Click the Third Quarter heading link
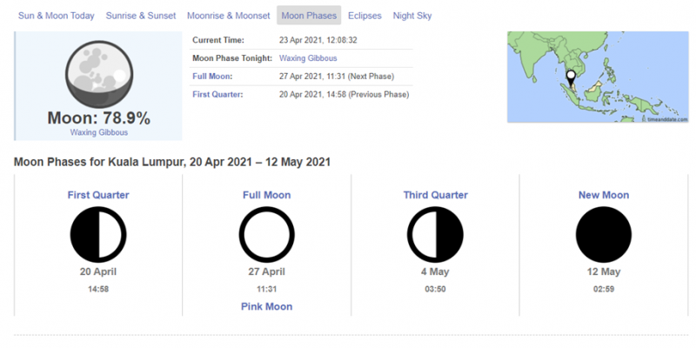This screenshot has height=348, width=696. (435, 195)
